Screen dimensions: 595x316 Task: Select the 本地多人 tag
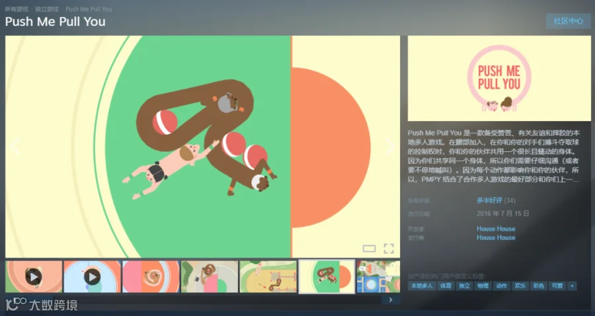click(422, 286)
